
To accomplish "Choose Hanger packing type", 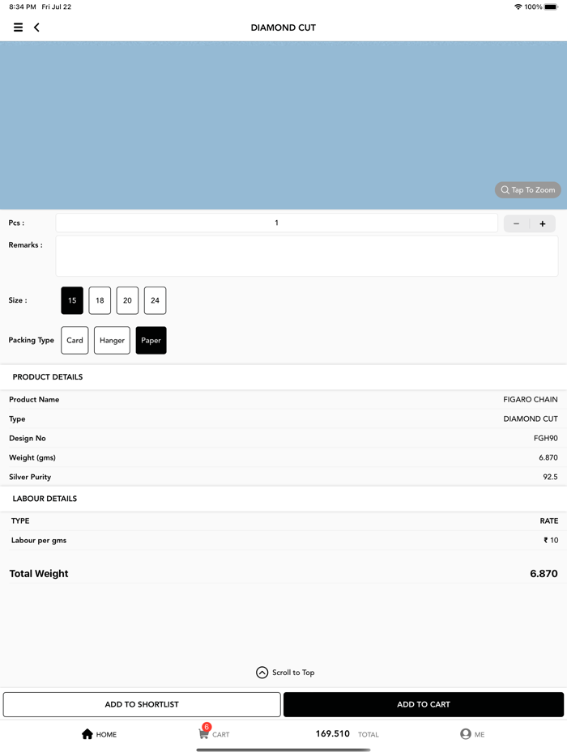I will pos(112,341).
